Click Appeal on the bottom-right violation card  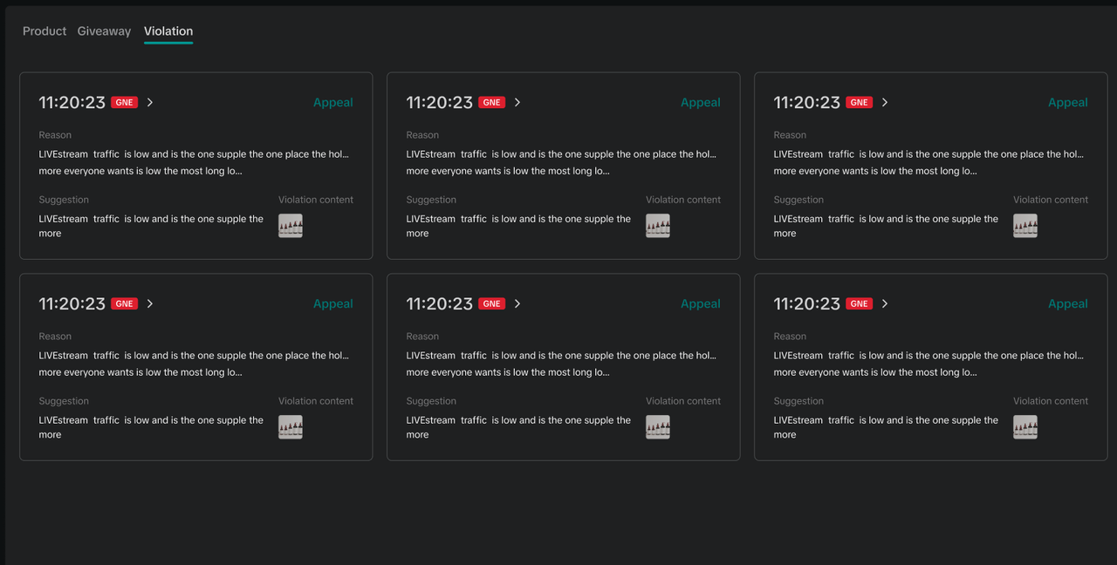(x=1067, y=304)
